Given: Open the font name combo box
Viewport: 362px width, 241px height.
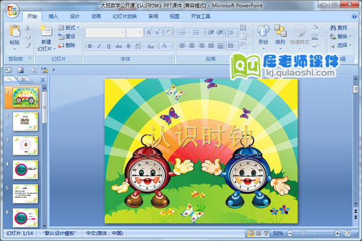Looking at the screenshot, I should pyautogui.click(x=106, y=33).
